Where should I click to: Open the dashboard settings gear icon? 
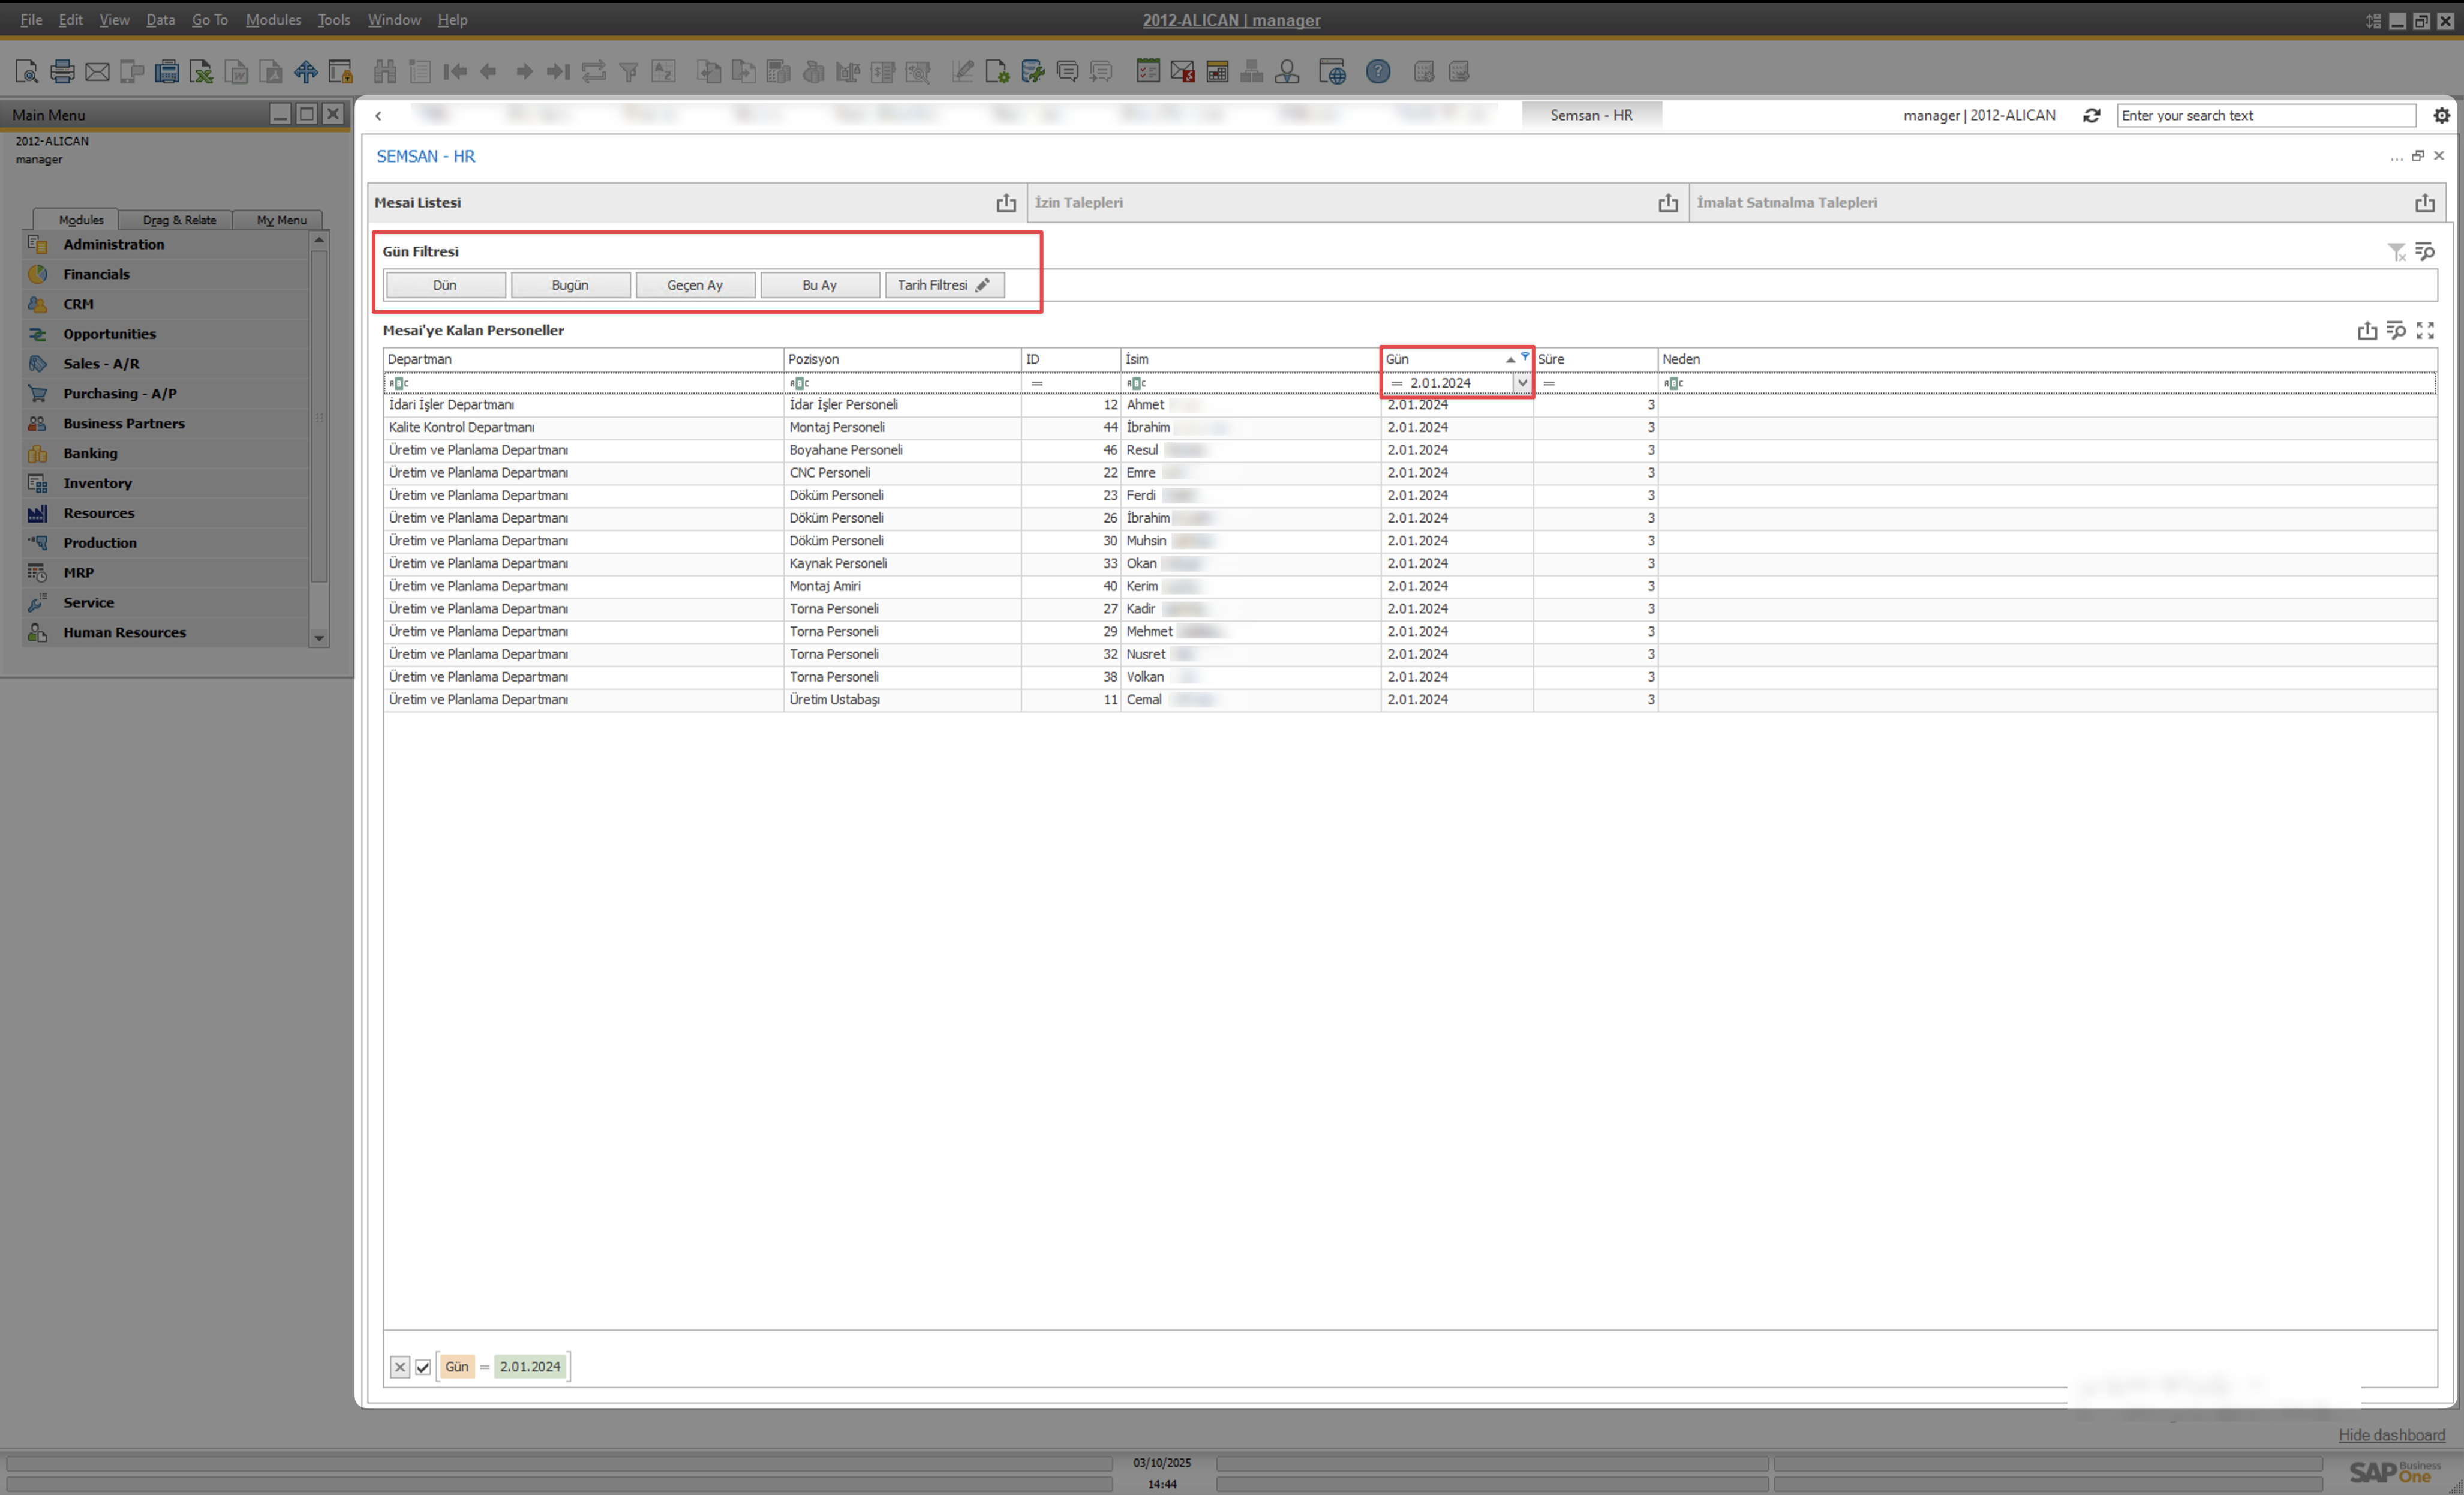[x=2441, y=115]
